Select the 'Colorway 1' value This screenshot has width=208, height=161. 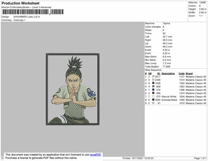(19, 20)
